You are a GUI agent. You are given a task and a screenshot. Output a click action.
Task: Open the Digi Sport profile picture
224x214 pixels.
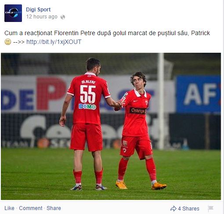(x=13, y=13)
